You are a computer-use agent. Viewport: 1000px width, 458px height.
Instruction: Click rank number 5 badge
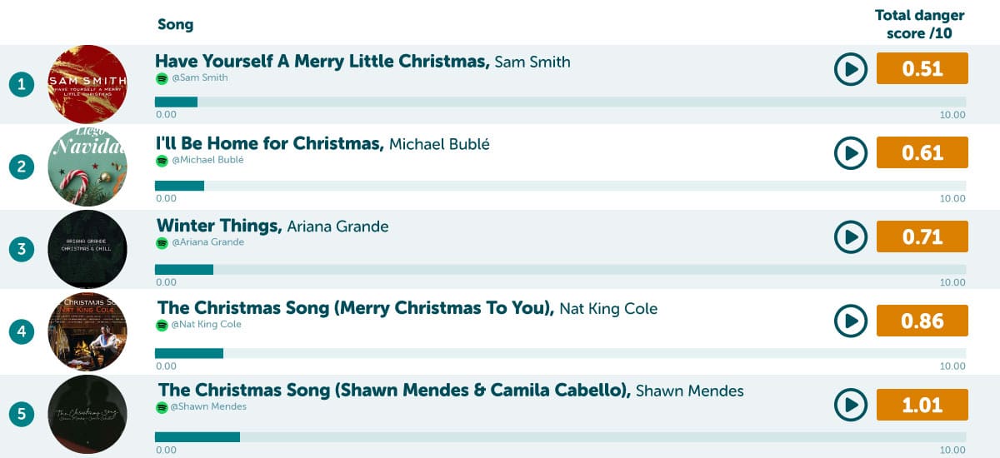click(x=22, y=414)
